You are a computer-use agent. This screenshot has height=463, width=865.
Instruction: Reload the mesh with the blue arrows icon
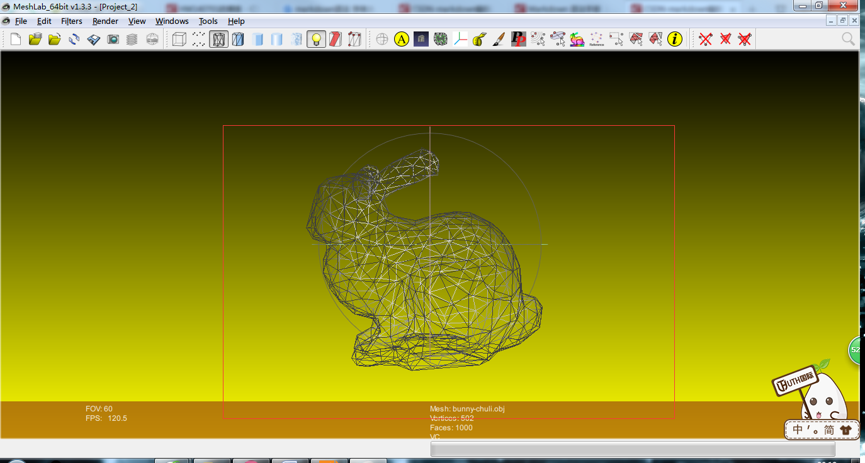click(74, 40)
